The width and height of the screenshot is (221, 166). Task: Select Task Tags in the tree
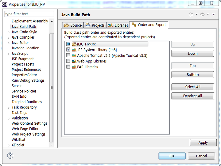(19, 113)
